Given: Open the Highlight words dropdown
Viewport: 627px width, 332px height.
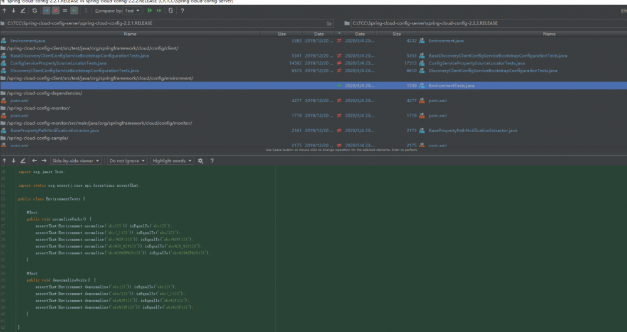Looking at the screenshot, I should pyautogui.click(x=172, y=160).
